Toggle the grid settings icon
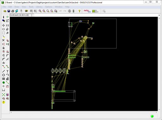The image size is (162, 120). [104, 11]
